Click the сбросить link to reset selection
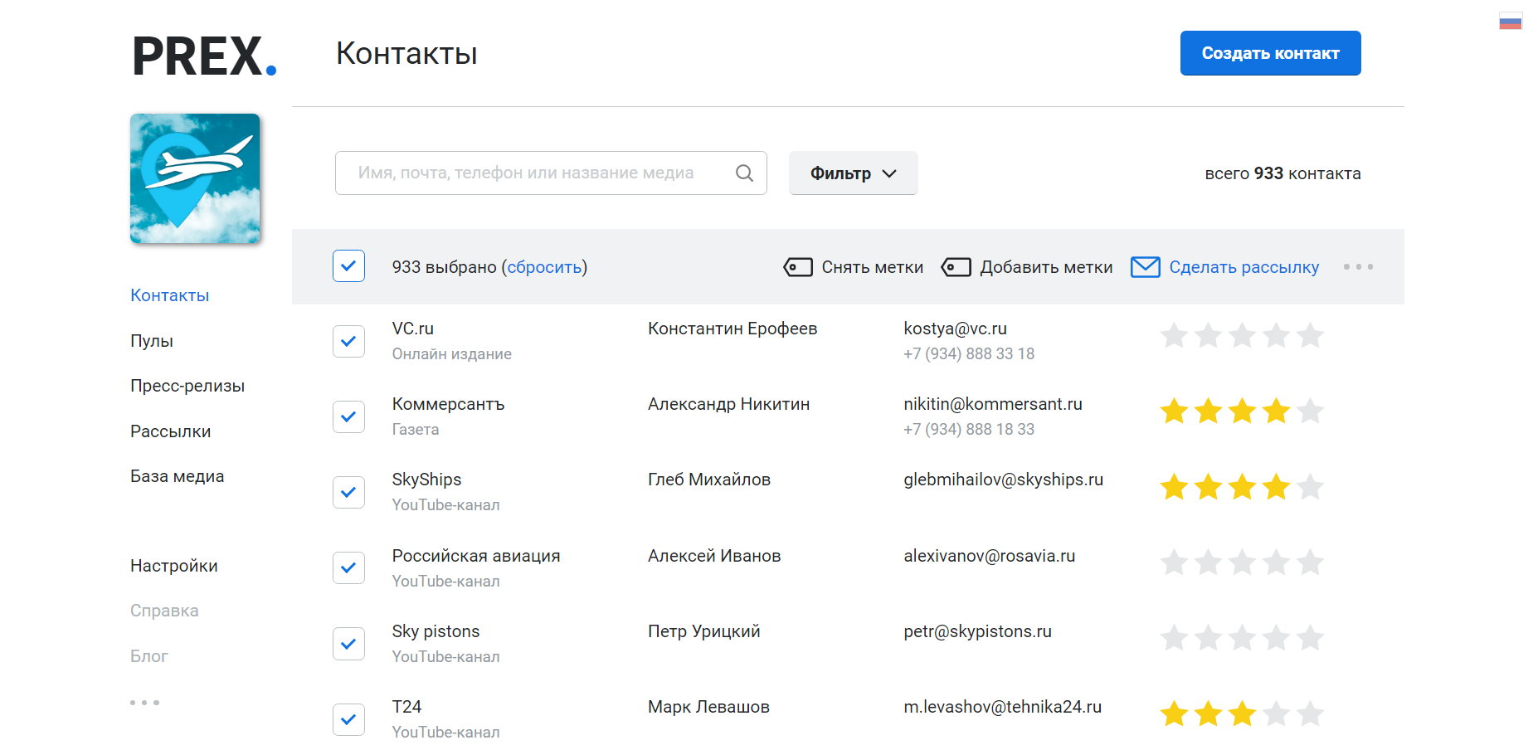Image resolution: width=1533 pixels, height=745 pixels. (x=544, y=267)
